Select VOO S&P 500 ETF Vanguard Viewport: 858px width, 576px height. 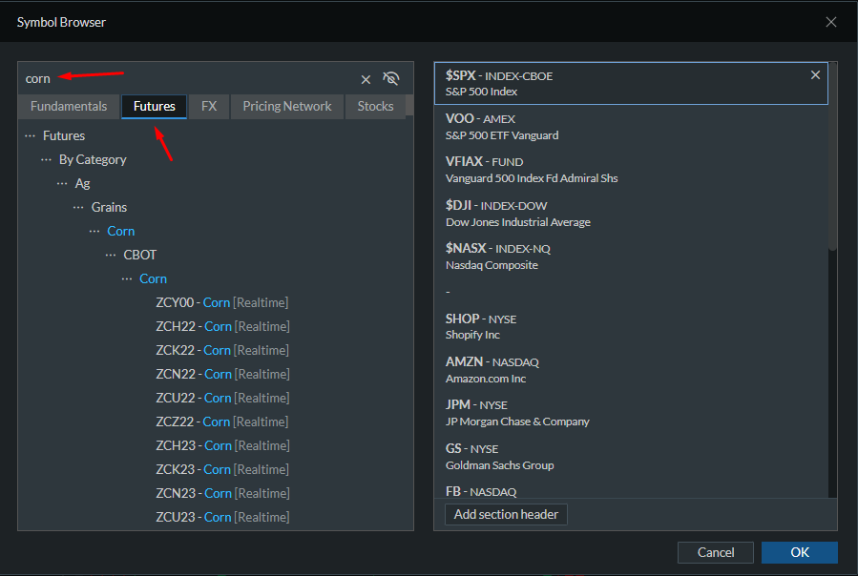(631, 127)
